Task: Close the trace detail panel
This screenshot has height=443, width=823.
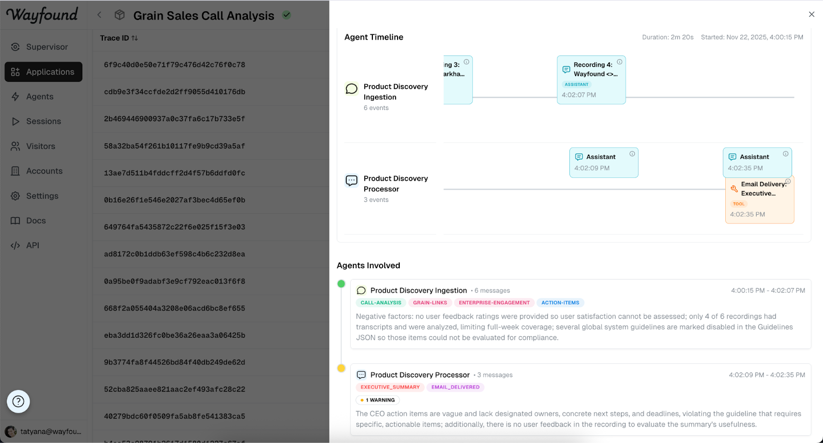Action: 812,14
